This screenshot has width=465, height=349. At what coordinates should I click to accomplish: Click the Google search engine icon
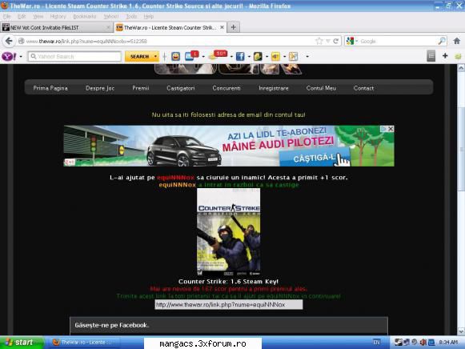point(350,41)
